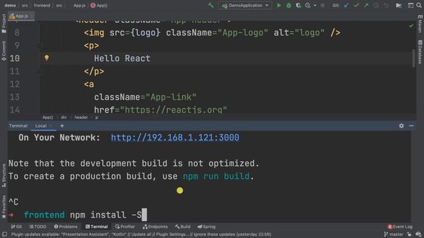Open the http://192.168.1.121:3000 link
This screenshot has width=424, height=238.
pyautogui.click(x=175, y=138)
